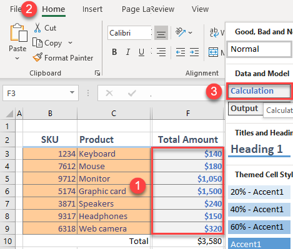
Task: Click the Cut scissors icon
Action: point(37,27)
